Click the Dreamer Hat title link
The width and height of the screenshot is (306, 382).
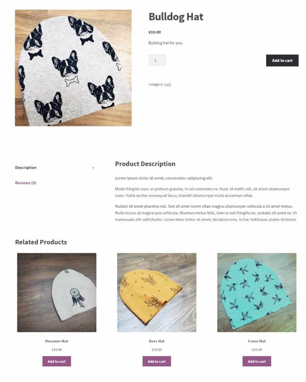57,341
